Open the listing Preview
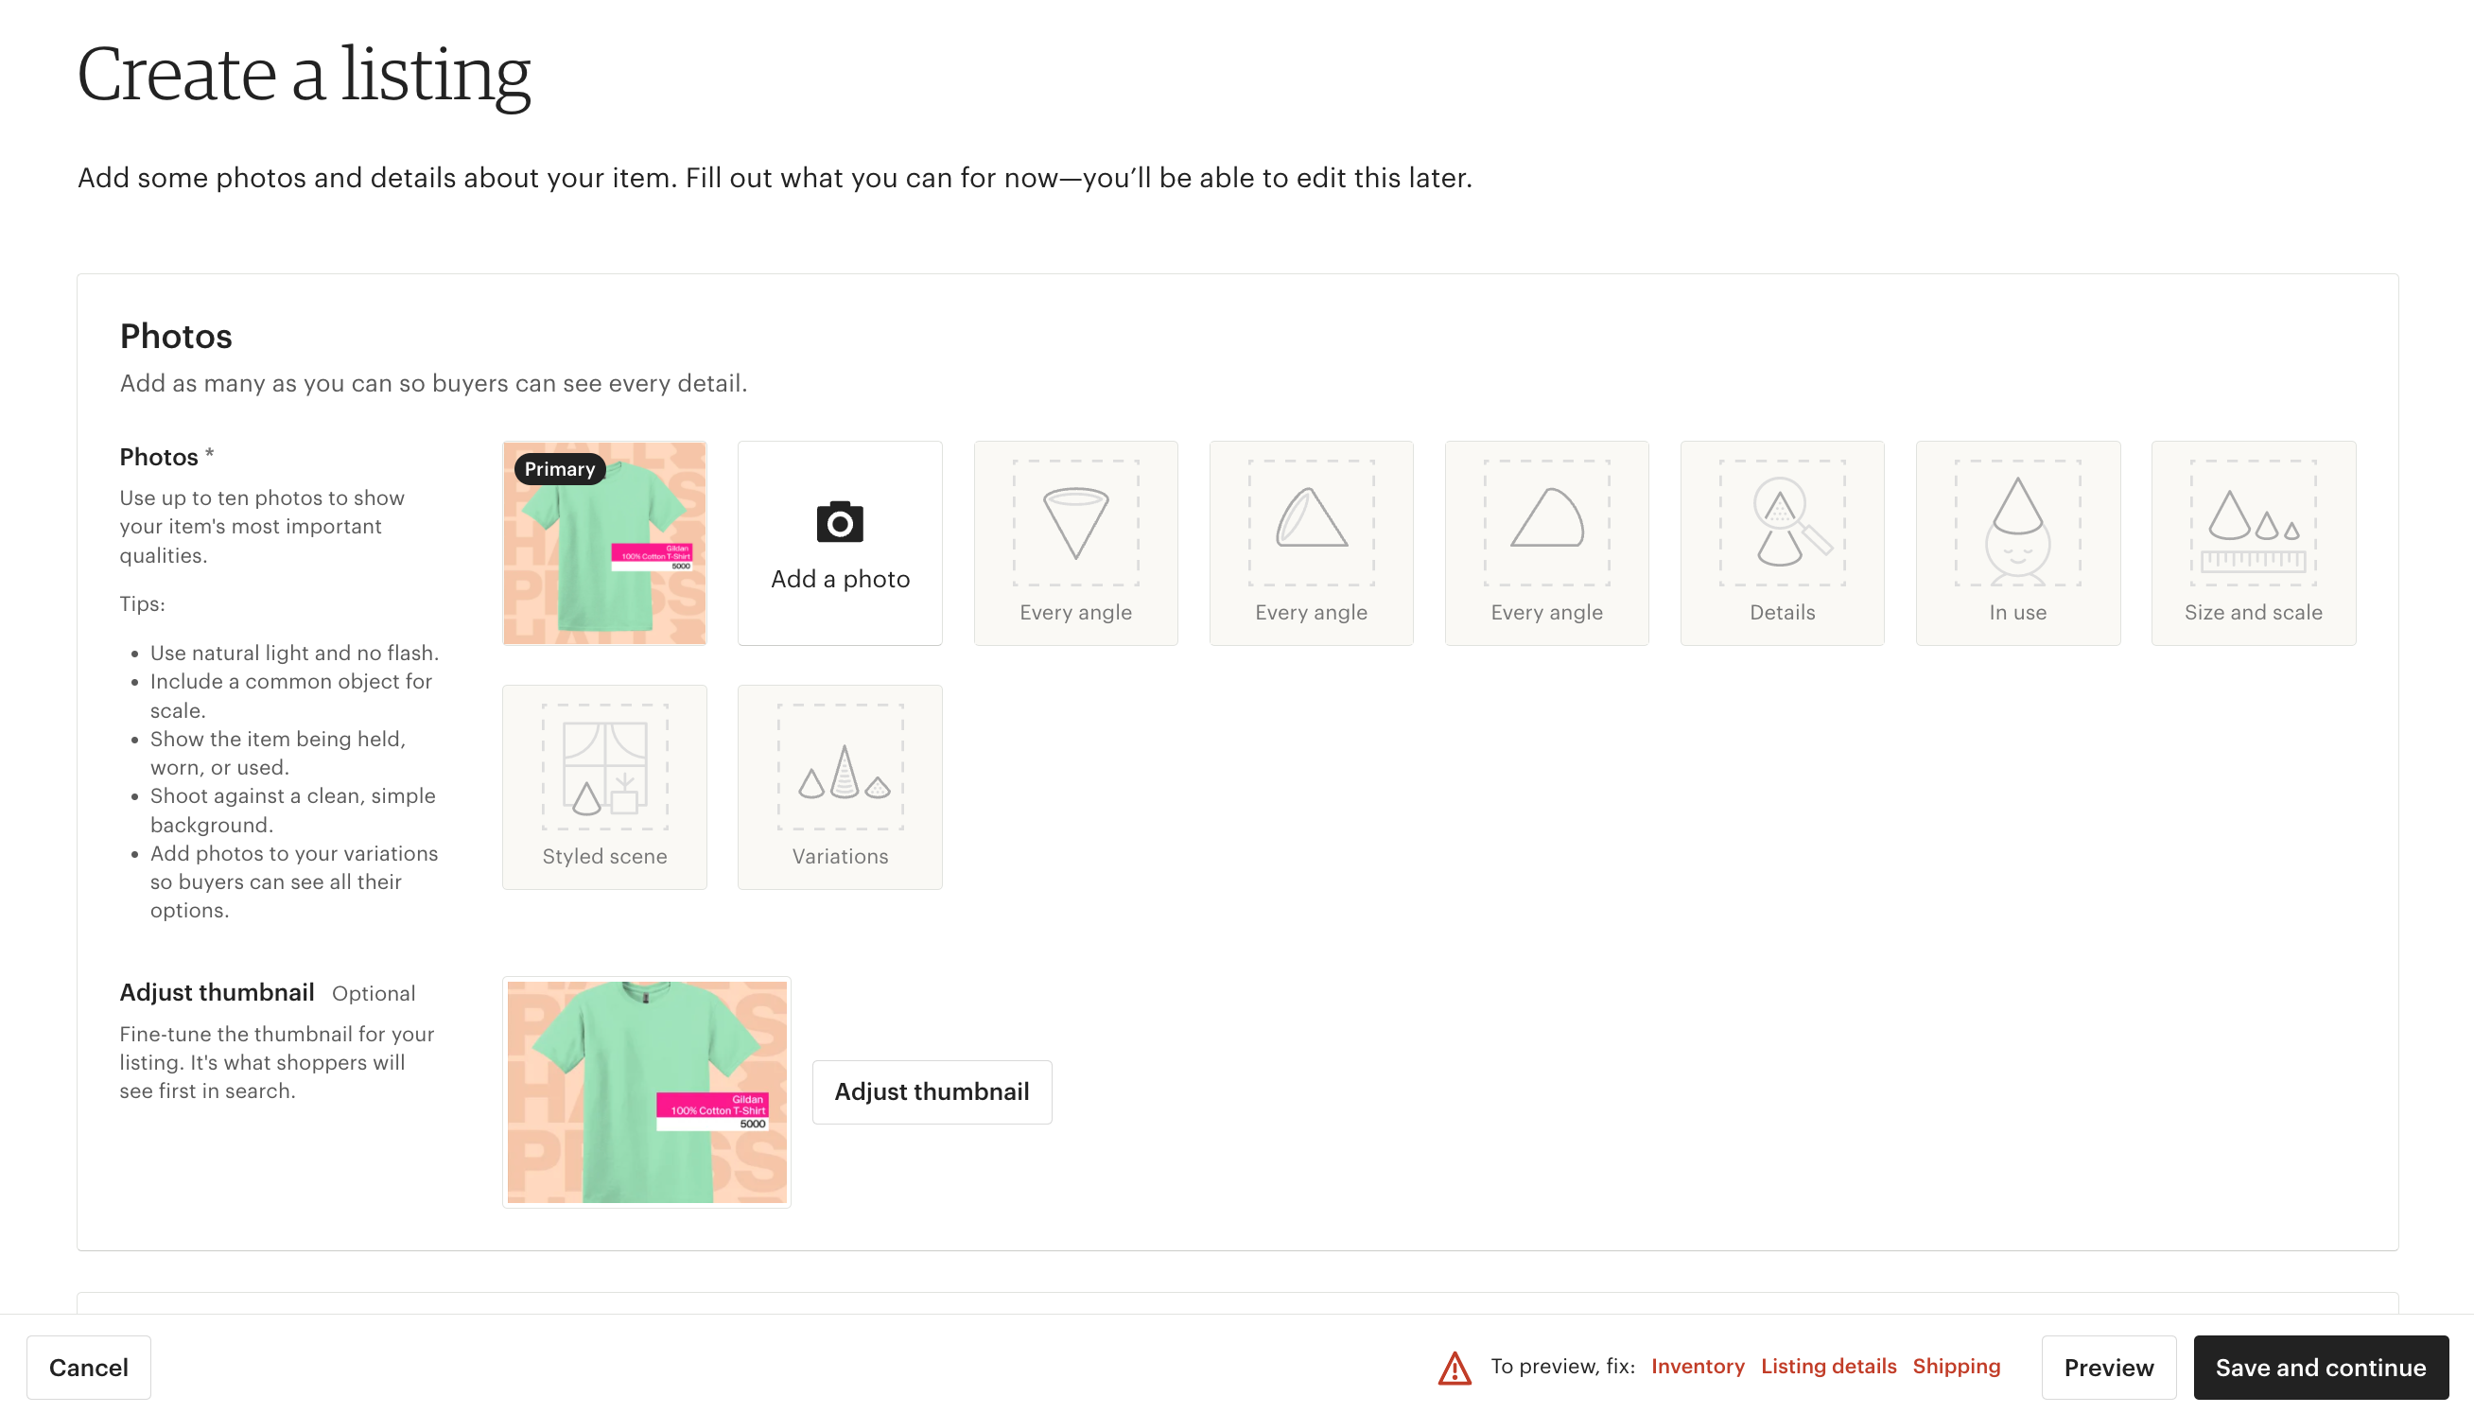This screenshot has width=2474, height=1413. [x=2108, y=1368]
